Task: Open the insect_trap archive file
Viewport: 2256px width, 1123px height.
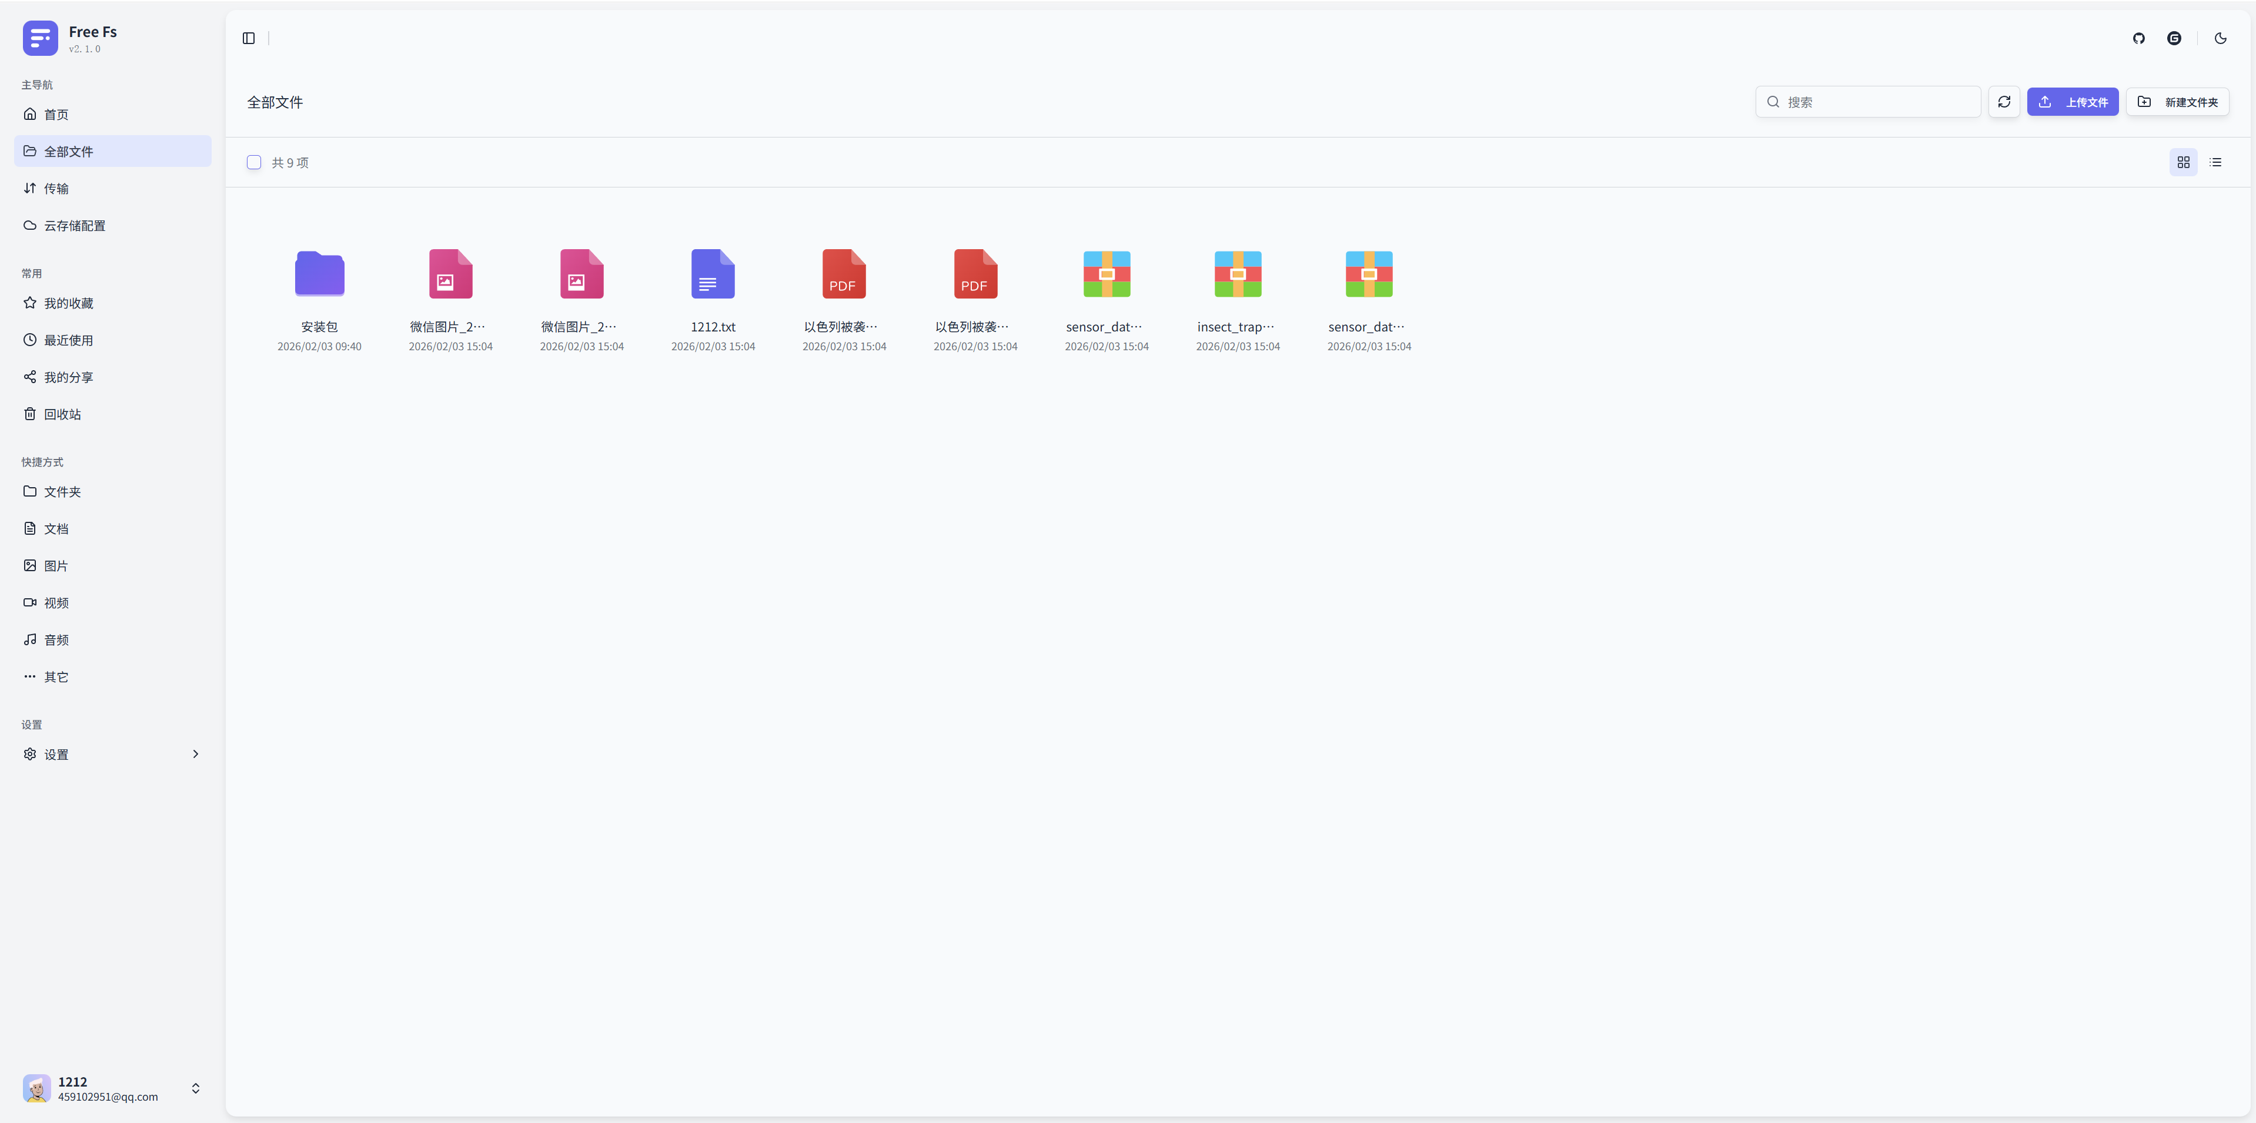Action: click(x=1238, y=275)
